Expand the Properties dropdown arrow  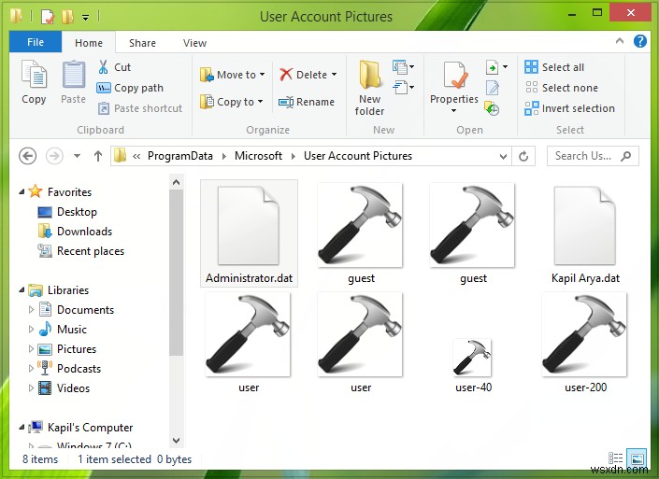(x=454, y=111)
